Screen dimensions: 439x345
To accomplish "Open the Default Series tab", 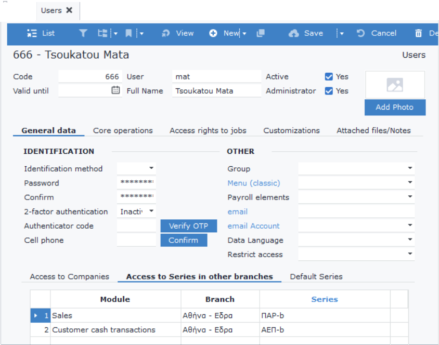I will (x=316, y=276).
